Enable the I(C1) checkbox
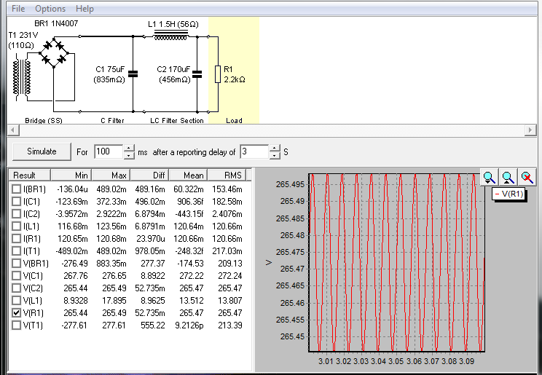 16,202
